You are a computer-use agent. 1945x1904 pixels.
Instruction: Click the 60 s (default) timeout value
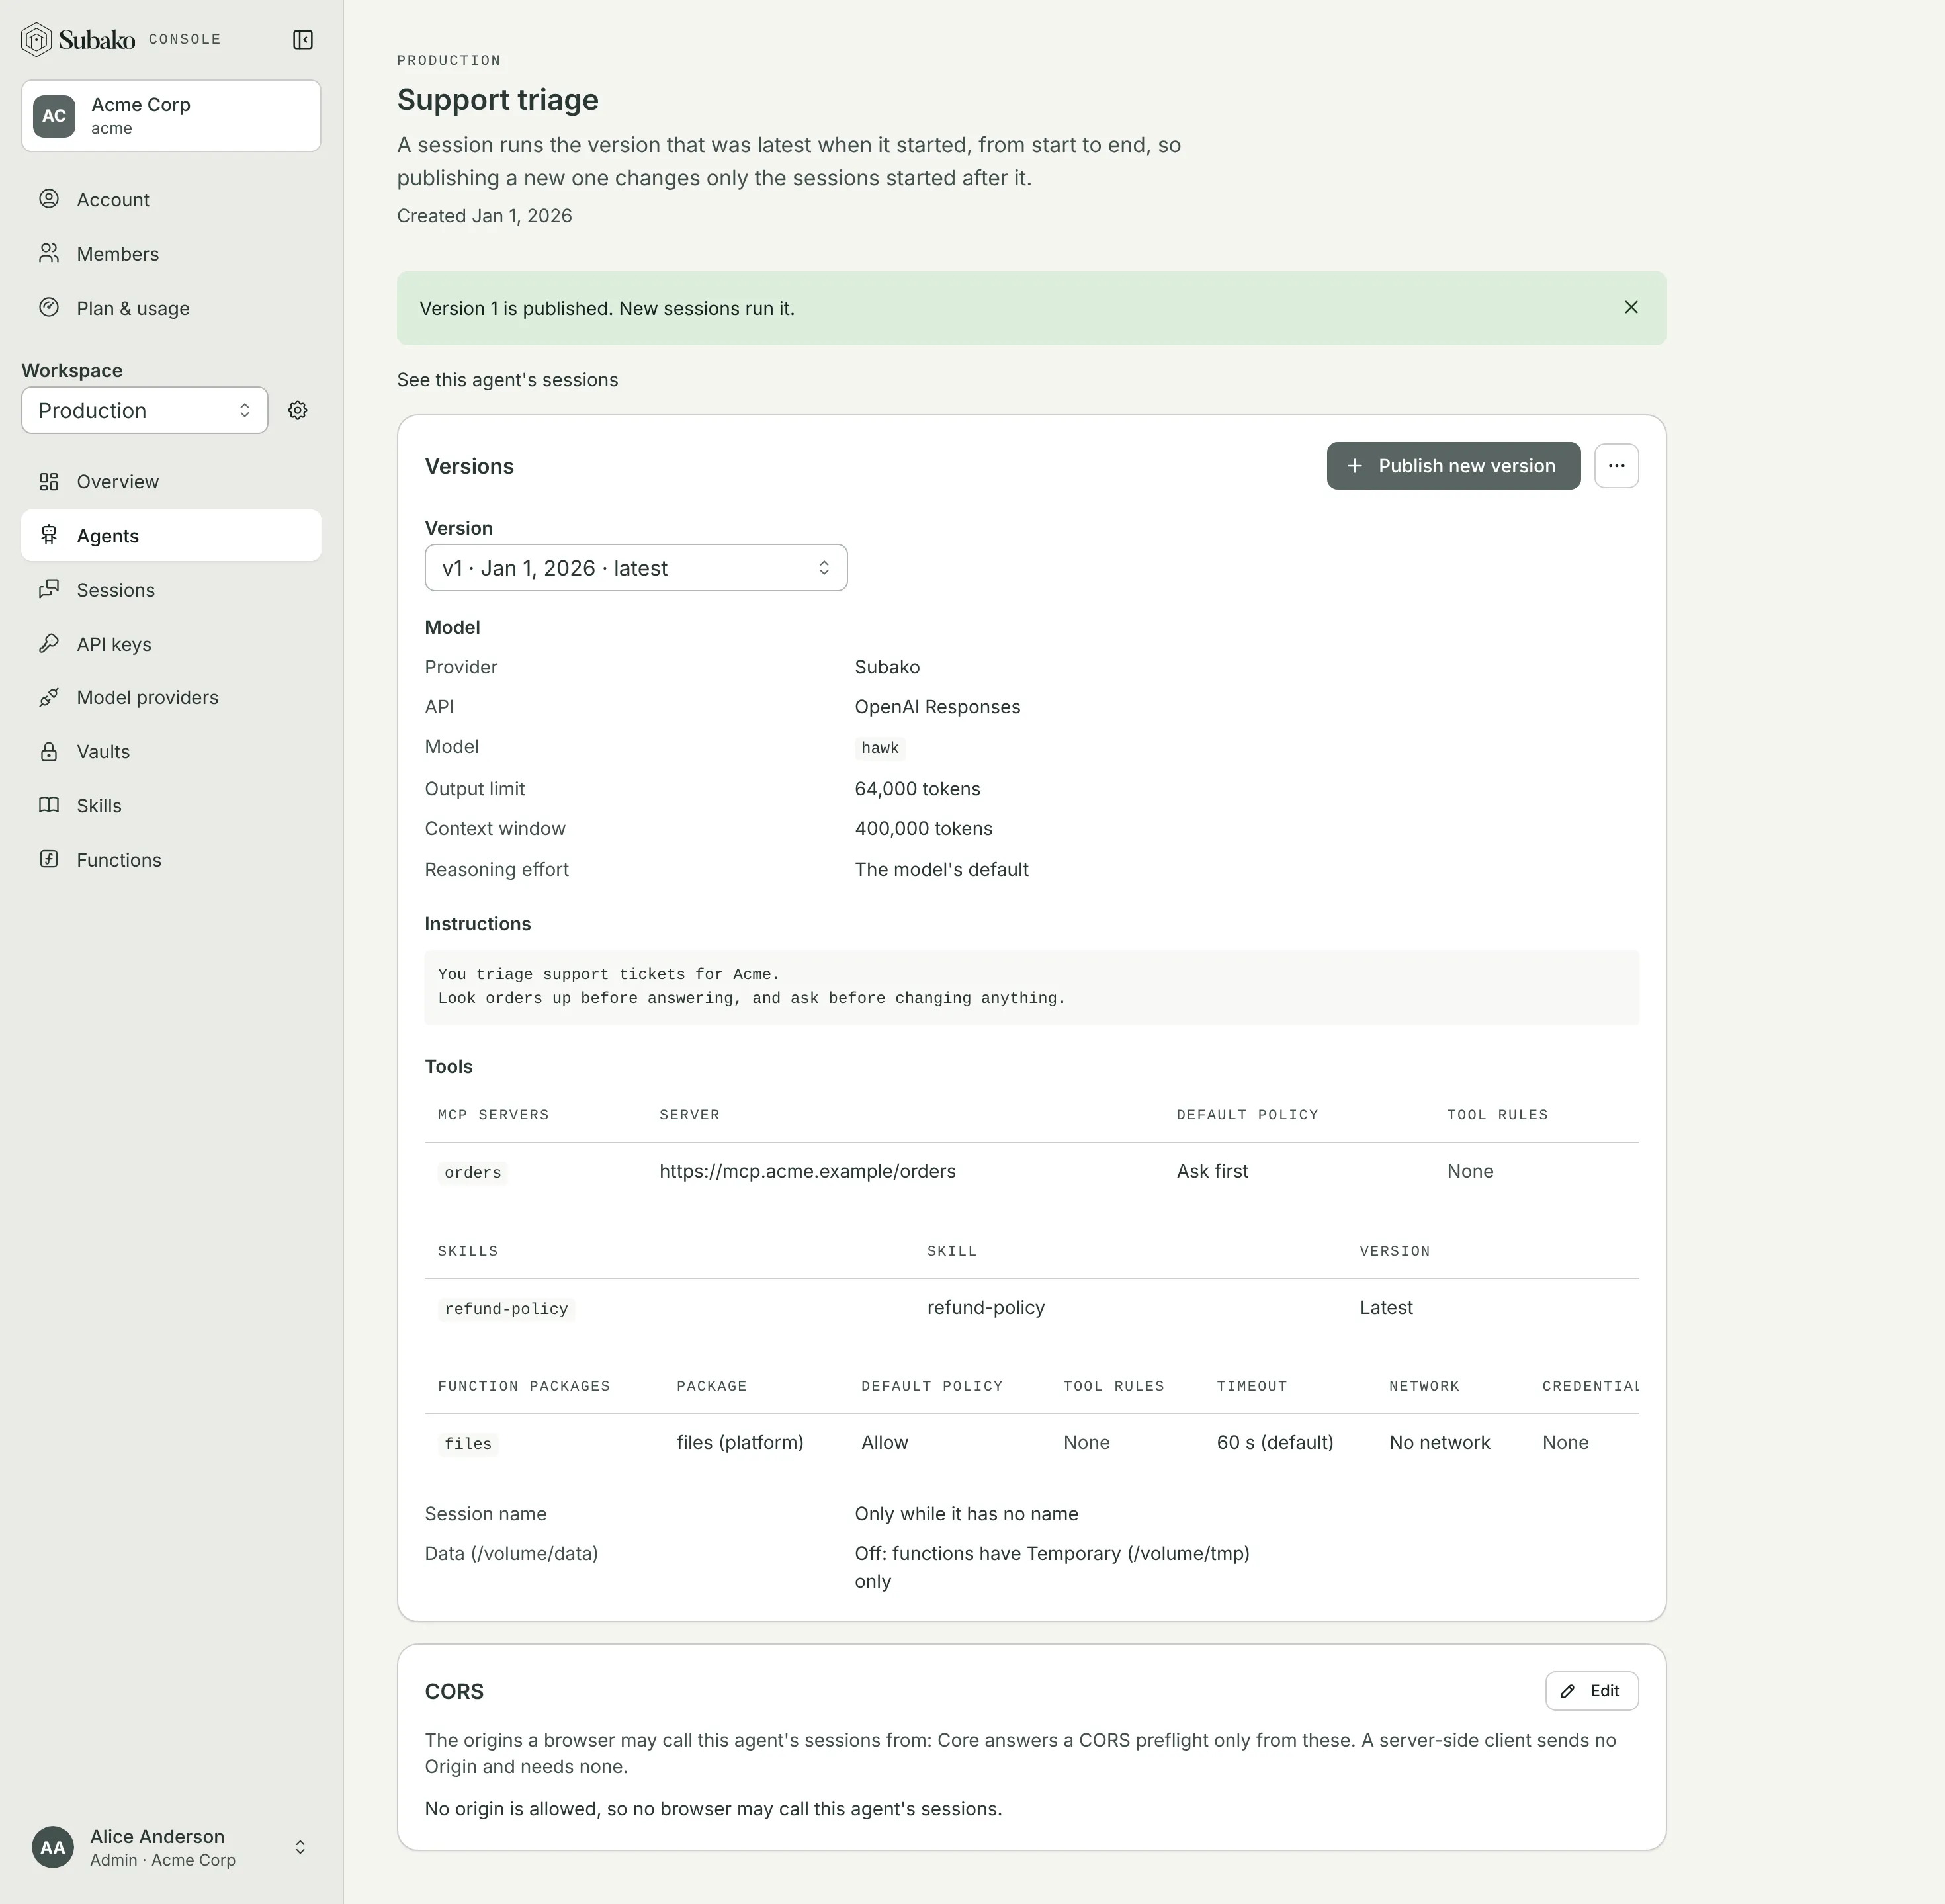coord(1275,1442)
